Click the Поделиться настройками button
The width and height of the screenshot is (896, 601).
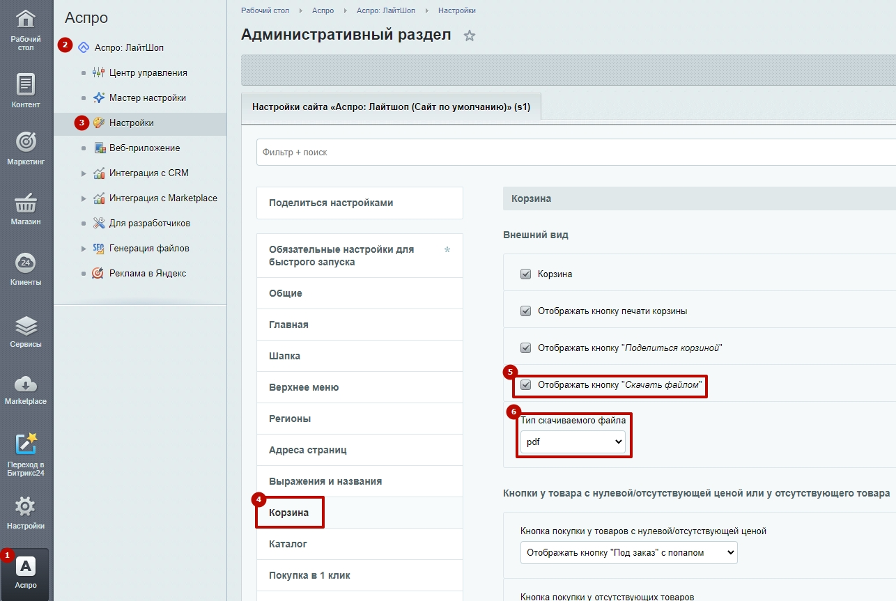(360, 203)
